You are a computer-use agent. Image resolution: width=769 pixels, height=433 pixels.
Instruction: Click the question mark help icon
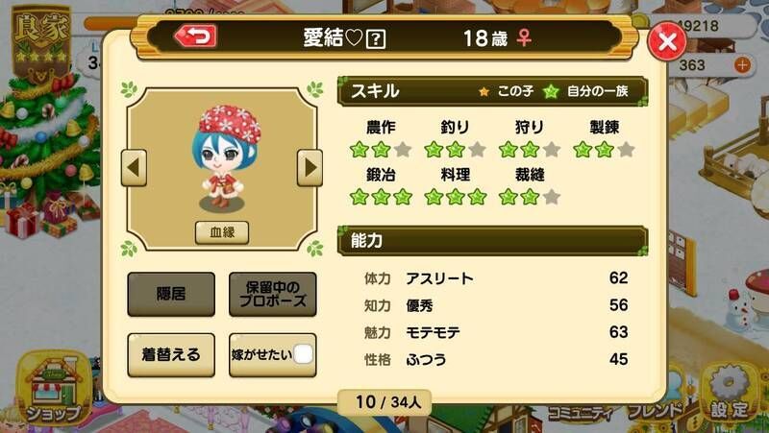coord(376,39)
